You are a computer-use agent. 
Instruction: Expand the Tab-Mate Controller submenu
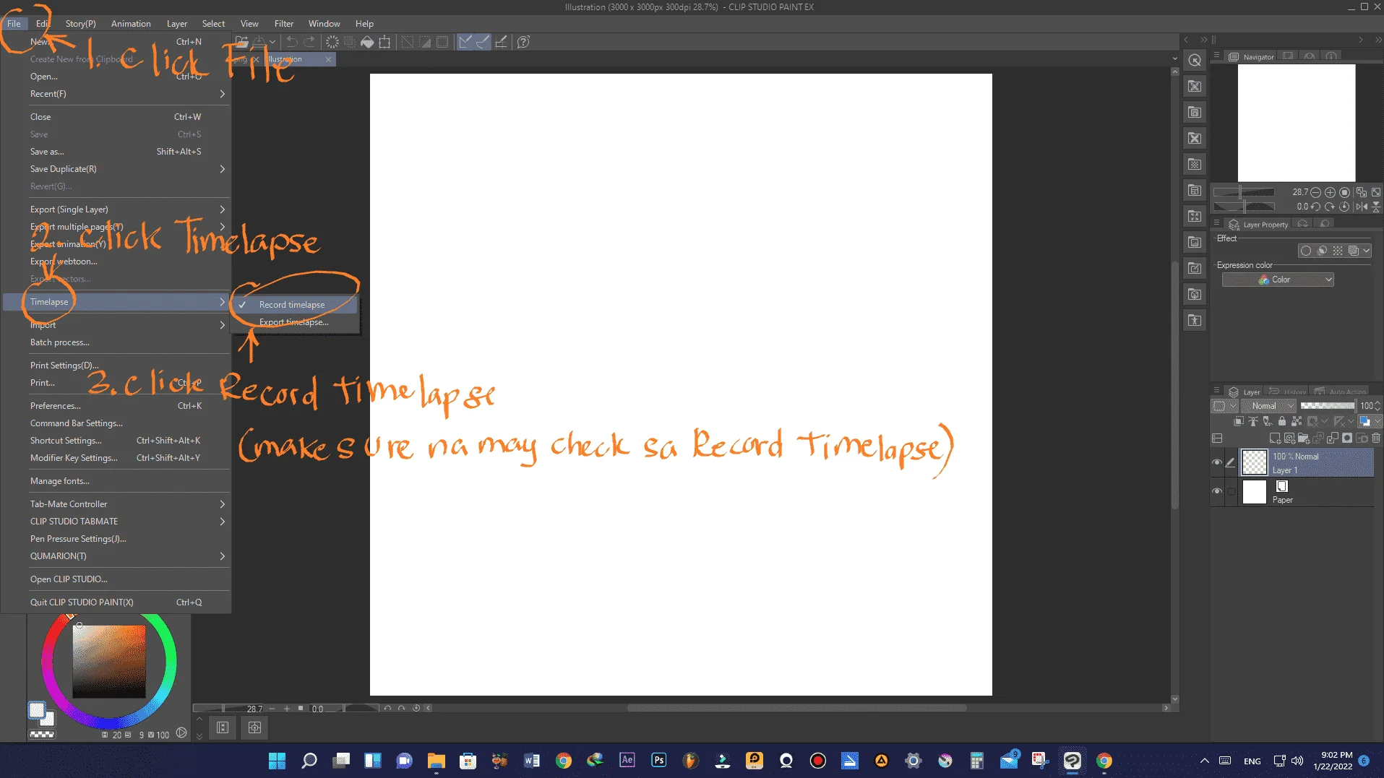116,504
